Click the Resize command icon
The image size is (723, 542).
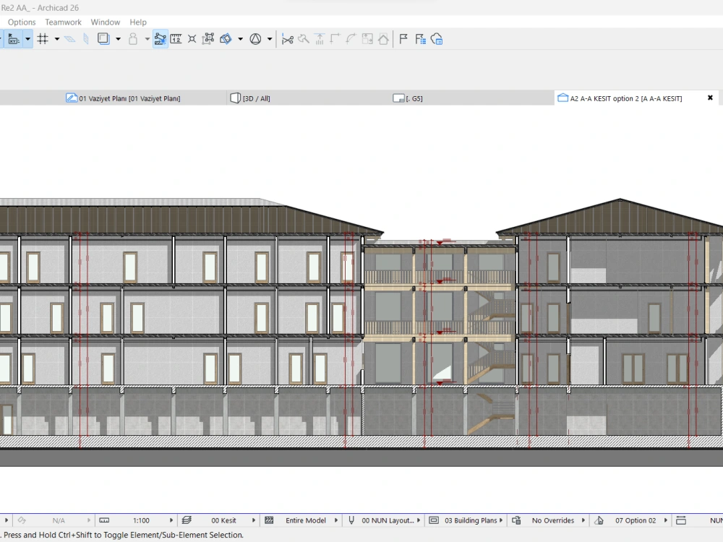(368, 38)
